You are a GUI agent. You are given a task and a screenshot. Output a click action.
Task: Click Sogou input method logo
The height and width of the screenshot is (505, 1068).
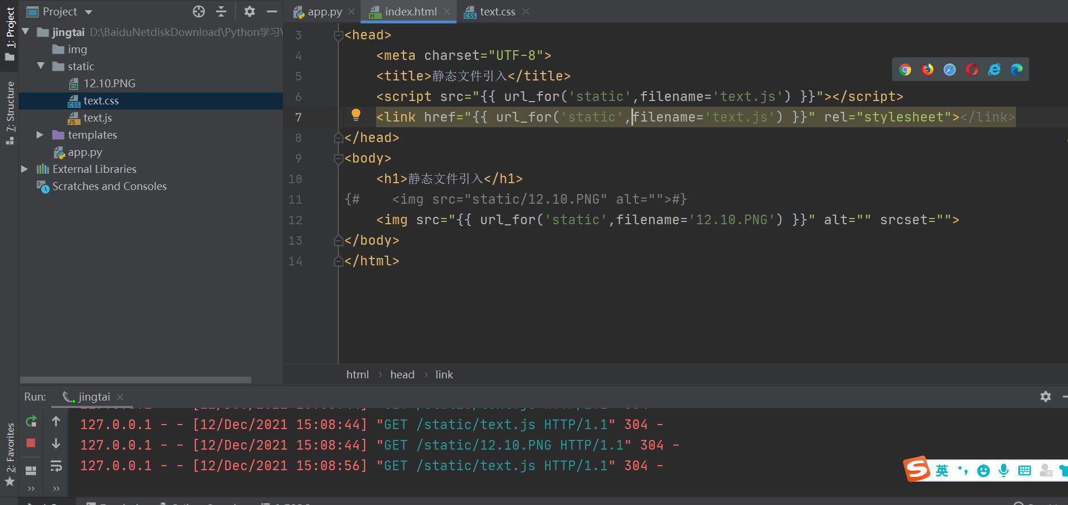click(917, 470)
